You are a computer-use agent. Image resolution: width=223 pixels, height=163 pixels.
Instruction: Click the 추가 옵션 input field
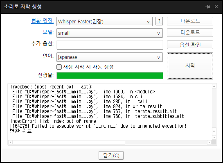[x=110, y=45]
